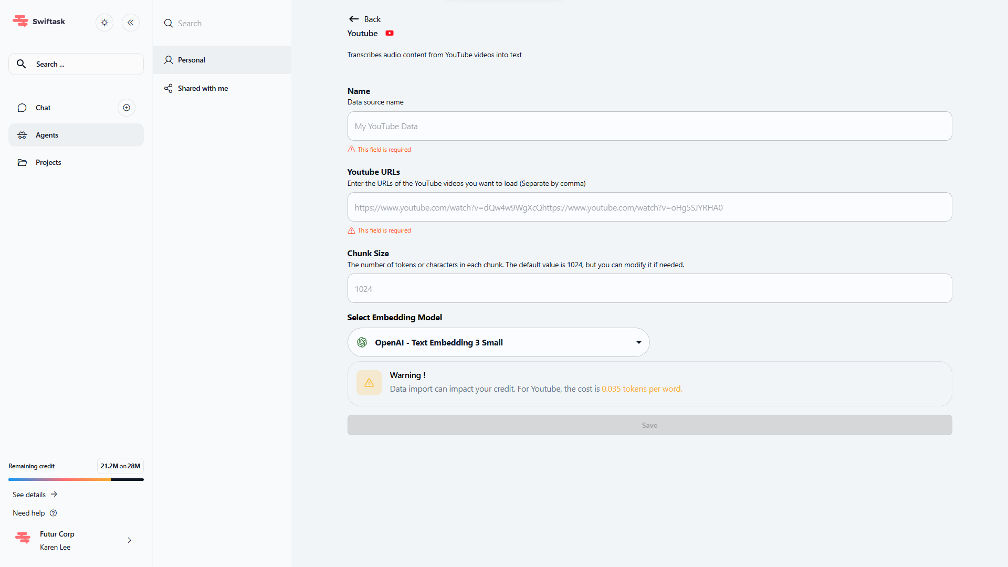Viewport: 1008px width, 567px height.
Task: Click the Swiftask logo icon
Action: tap(20, 21)
